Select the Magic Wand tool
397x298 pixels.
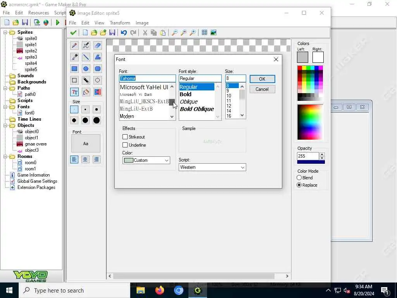coord(86,80)
